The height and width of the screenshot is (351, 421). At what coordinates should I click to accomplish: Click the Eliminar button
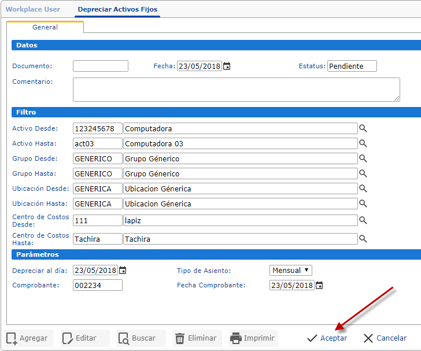click(x=195, y=338)
